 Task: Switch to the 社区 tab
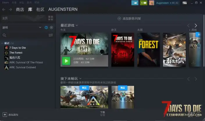[40, 9]
